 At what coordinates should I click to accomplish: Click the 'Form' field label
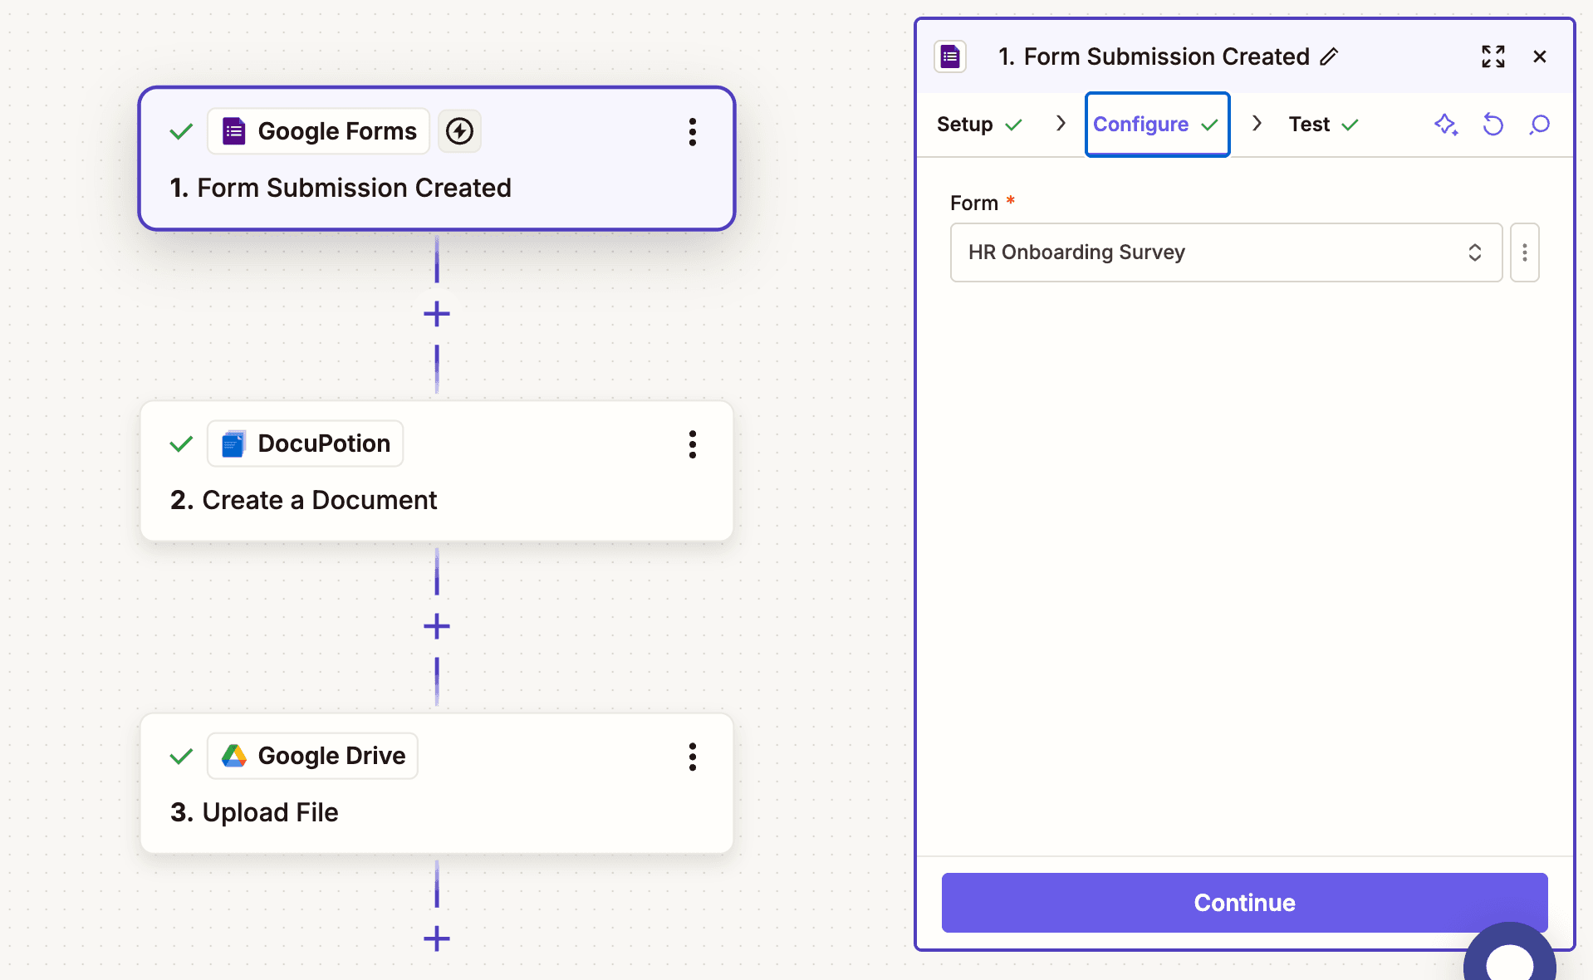pos(973,203)
